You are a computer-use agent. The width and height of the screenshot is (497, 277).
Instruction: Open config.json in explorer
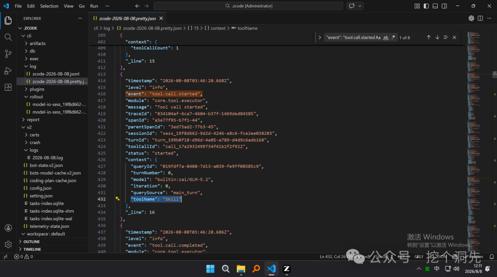[40, 188]
